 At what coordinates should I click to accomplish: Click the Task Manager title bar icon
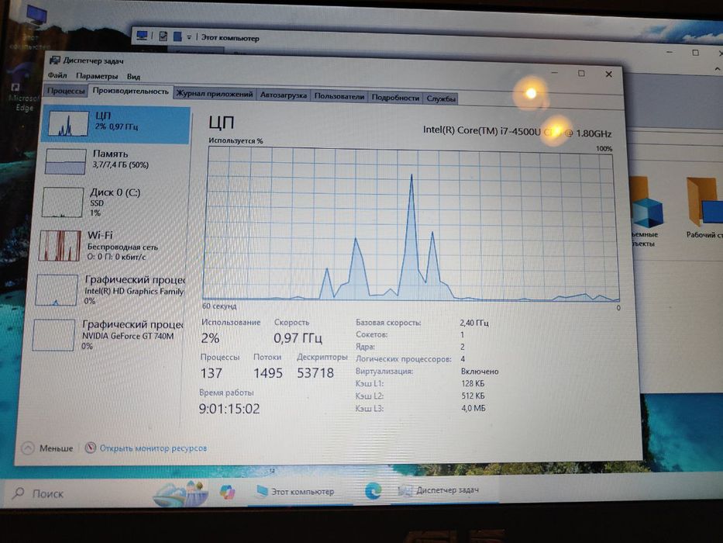tap(54, 60)
